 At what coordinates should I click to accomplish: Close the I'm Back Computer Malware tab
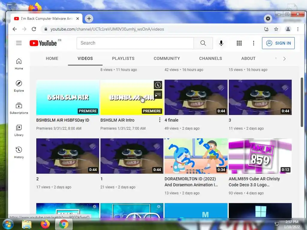click(78, 19)
